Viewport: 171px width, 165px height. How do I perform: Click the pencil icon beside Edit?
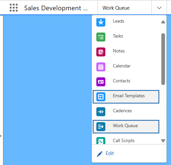[100, 154]
